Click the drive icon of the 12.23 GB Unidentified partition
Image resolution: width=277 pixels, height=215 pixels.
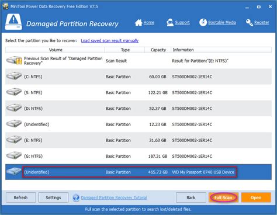point(14,123)
